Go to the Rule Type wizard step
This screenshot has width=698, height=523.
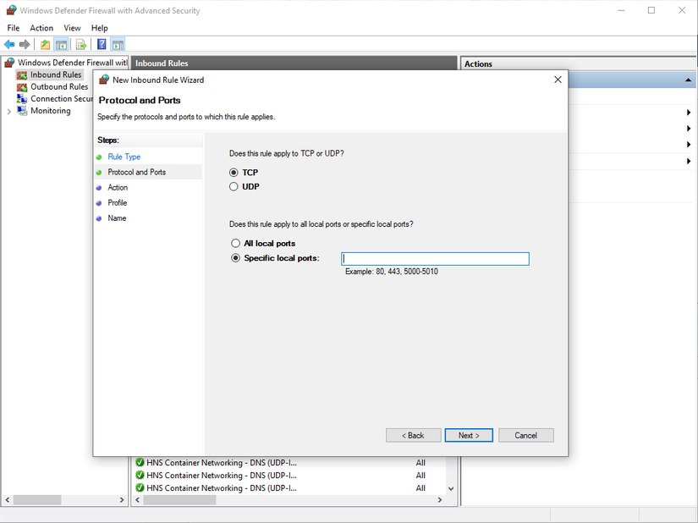(124, 157)
